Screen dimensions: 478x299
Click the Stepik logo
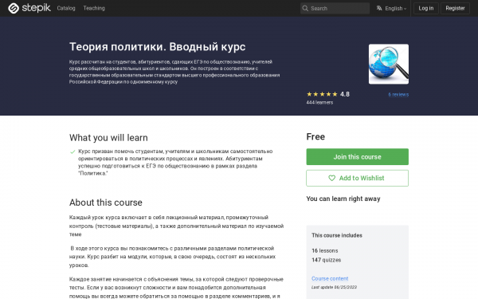click(29, 8)
